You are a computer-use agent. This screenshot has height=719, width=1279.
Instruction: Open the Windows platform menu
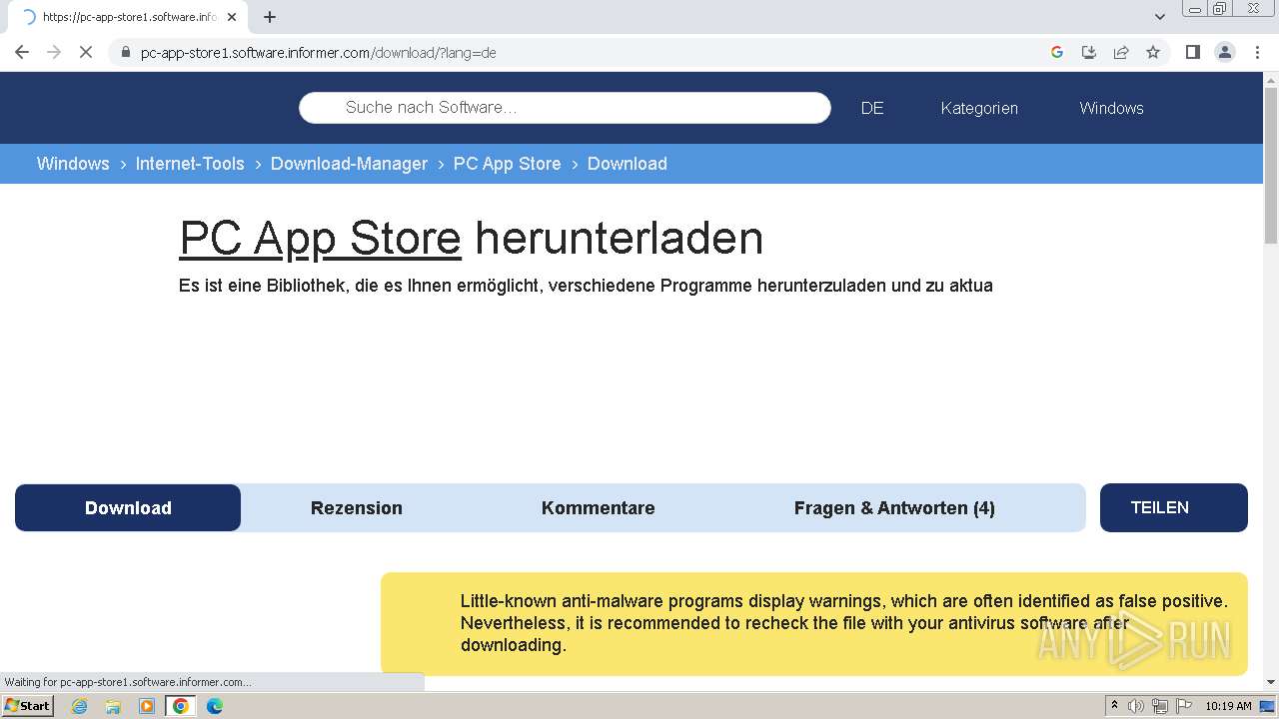tap(1111, 108)
